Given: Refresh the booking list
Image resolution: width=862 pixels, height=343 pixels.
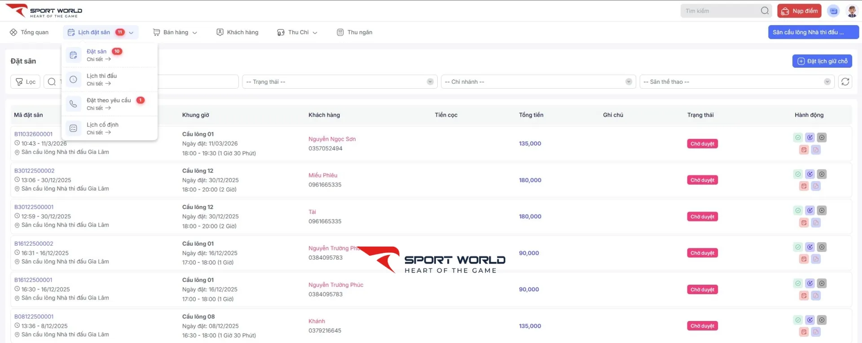Looking at the screenshot, I should click(845, 82).
